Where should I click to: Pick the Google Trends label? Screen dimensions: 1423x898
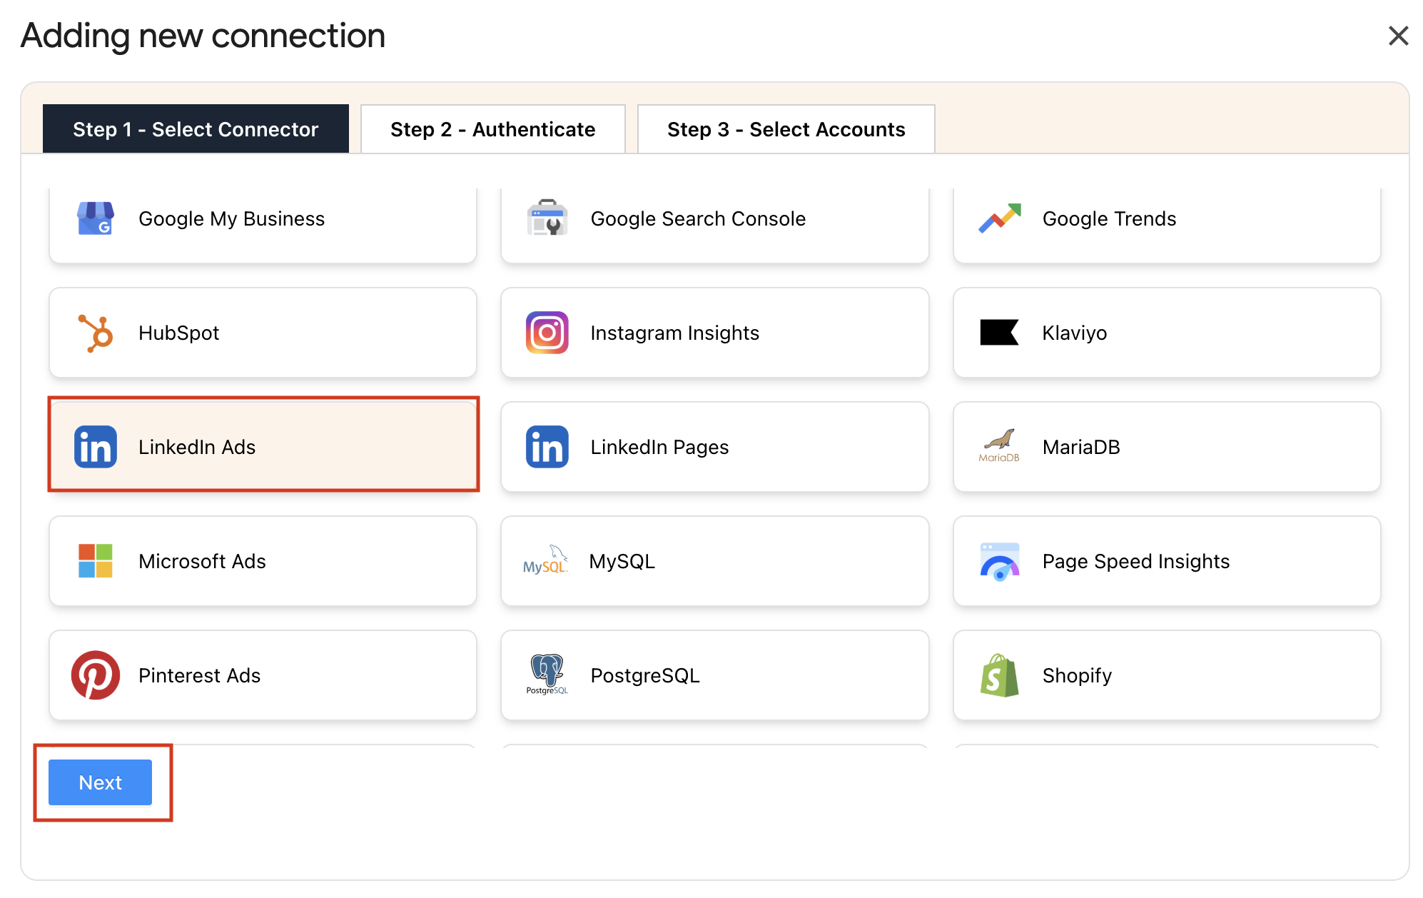(x=1109, y=218)
